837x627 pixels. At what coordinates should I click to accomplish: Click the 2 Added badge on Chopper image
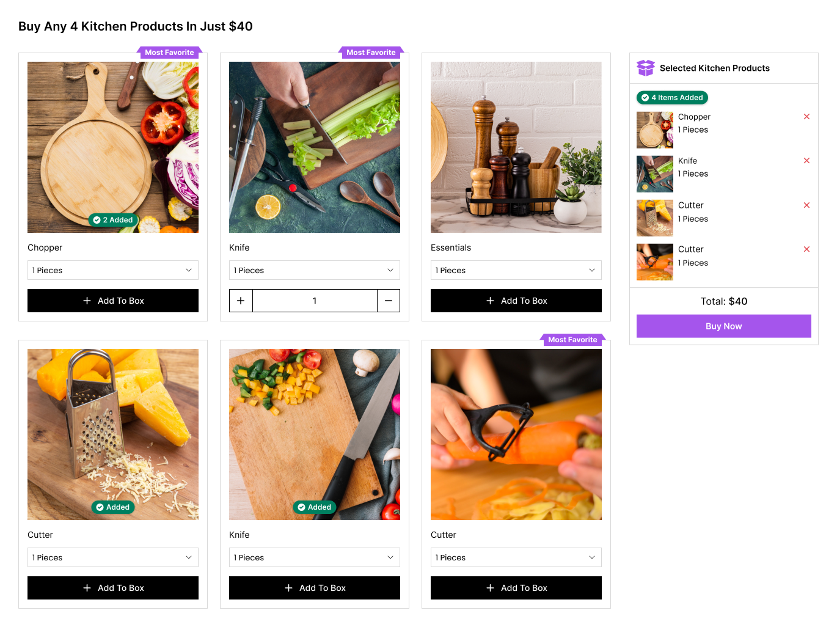point(113,220)
